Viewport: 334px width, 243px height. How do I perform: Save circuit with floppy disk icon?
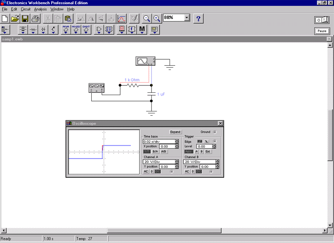pyautogui.click(x=25, y=19)
